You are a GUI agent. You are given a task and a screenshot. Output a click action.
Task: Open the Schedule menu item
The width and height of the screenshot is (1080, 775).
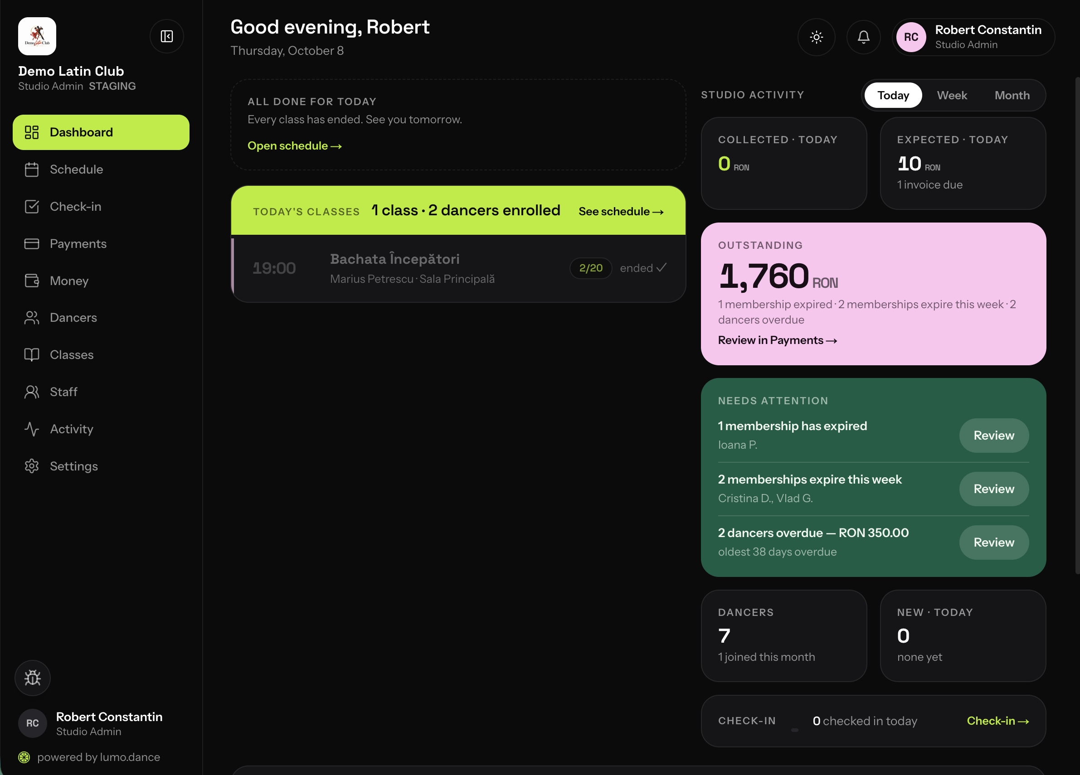tap(101, 170)
